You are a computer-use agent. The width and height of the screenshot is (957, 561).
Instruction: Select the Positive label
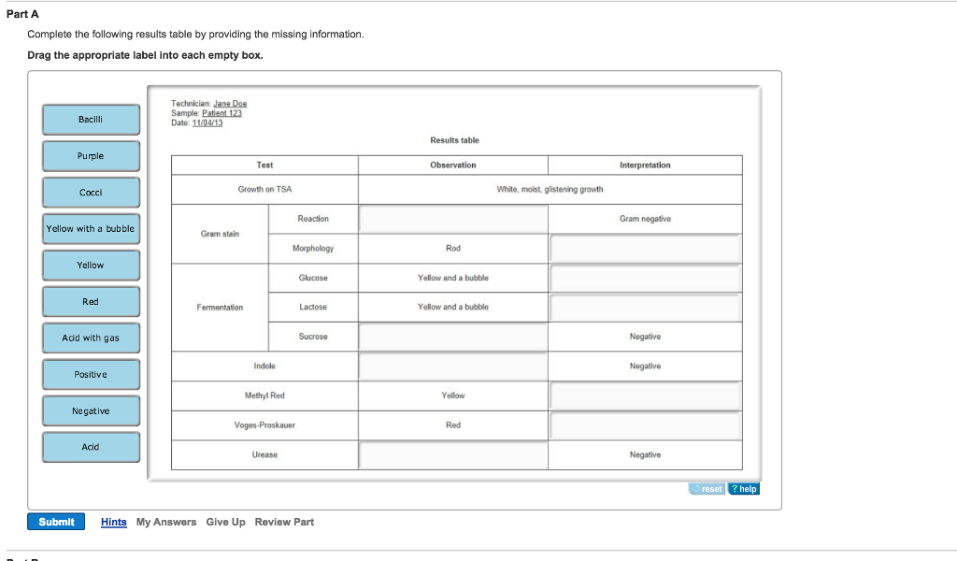(x=91, y=375)
